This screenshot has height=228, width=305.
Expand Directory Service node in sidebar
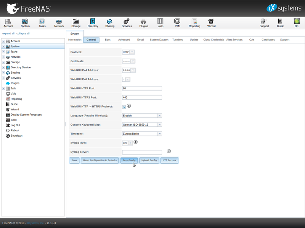coord(3,68)
